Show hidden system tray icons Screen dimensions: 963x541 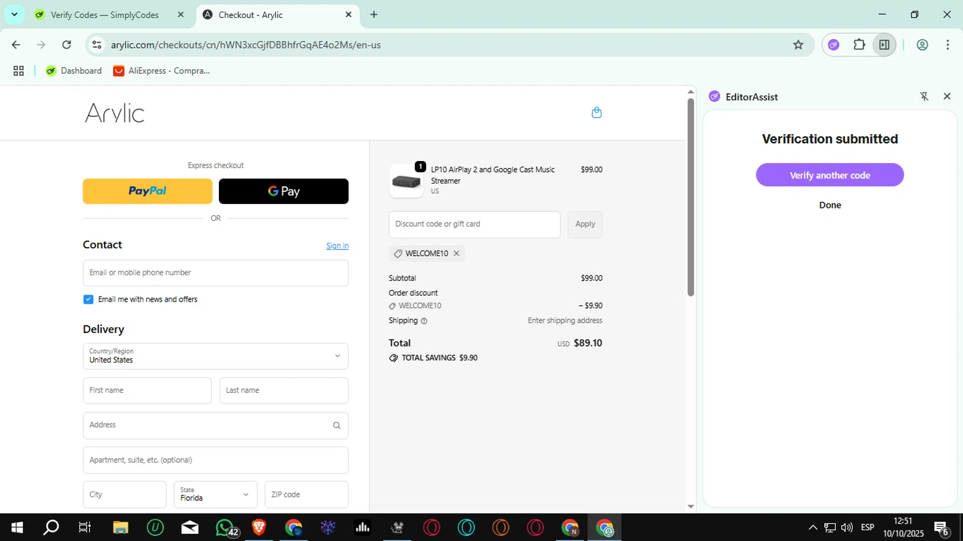click(x=813, y=528)
